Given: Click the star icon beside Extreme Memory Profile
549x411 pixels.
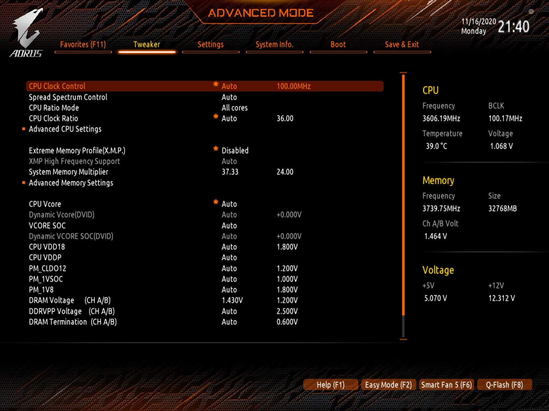Looking at the screenshot, I should click(216, 148).
